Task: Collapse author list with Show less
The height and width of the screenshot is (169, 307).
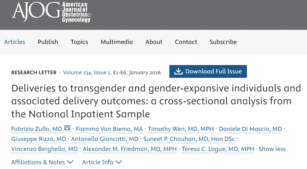Action: pyautogui.click(x=272, y=149)
